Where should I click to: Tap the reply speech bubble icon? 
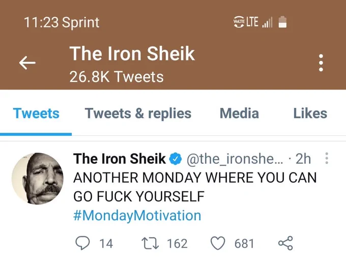pos(82,243)
